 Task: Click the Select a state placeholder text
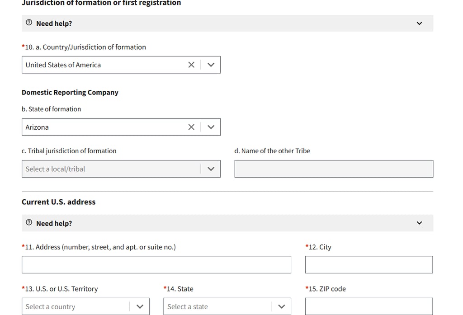(188, 307)
